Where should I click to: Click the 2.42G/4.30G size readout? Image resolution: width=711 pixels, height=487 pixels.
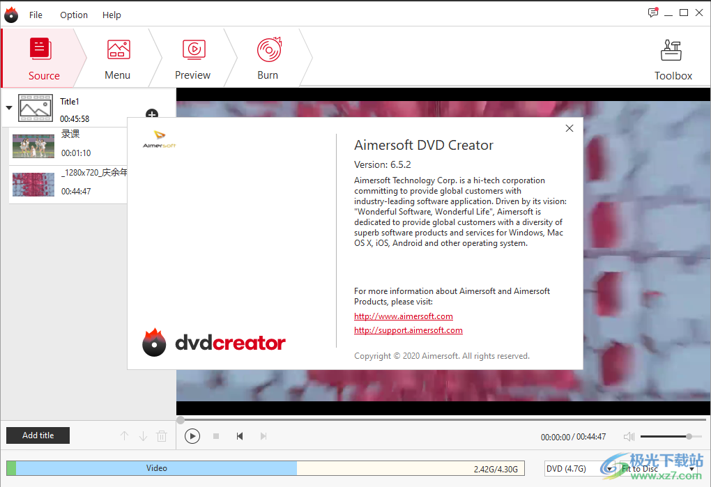tap(496, 470)
